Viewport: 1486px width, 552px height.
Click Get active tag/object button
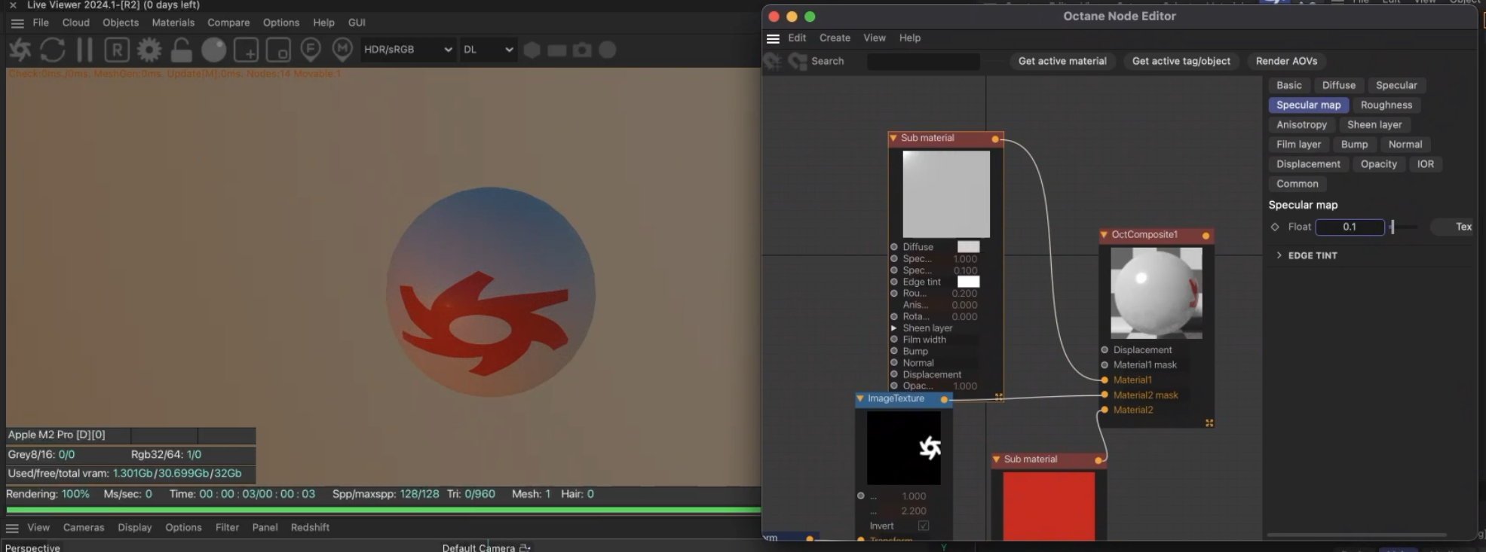(1181, 61)
